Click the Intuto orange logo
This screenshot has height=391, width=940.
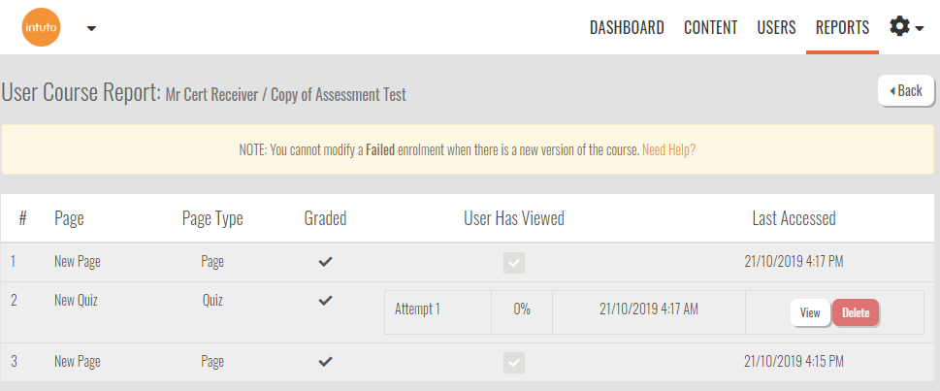coord(41,27)
